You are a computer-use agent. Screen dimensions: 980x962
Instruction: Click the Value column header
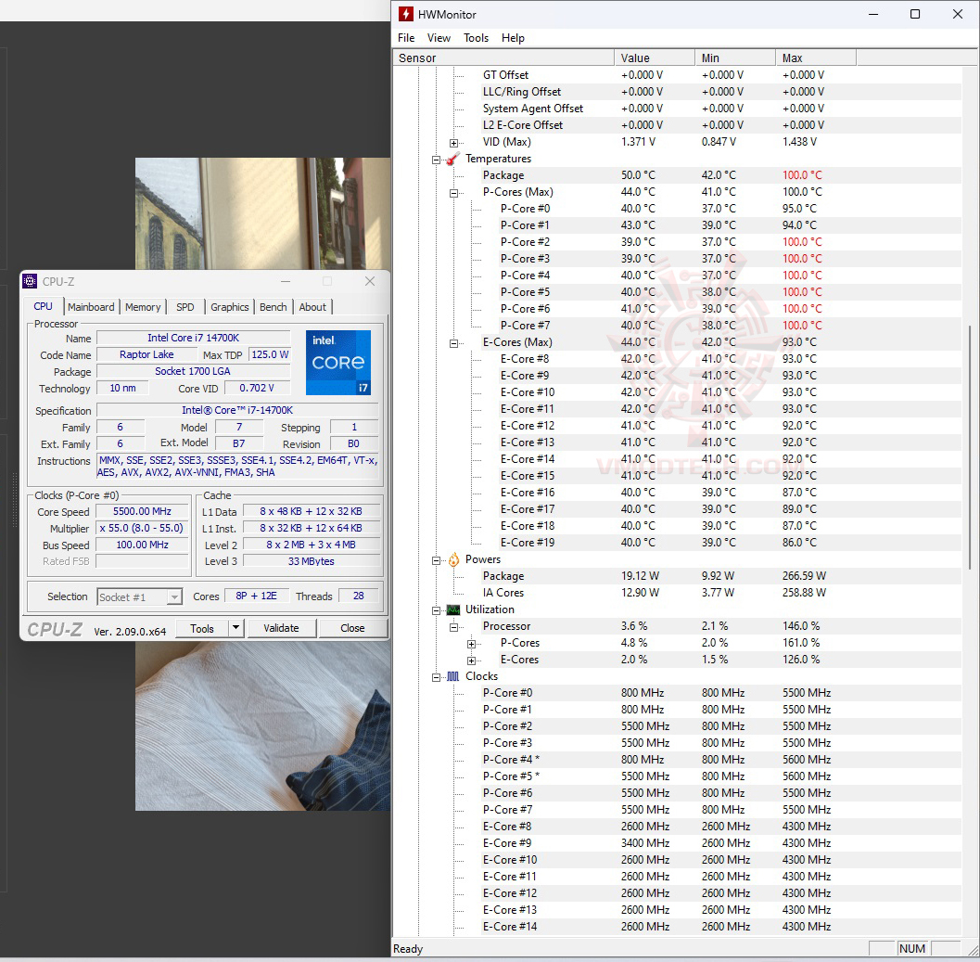[655, 58]
